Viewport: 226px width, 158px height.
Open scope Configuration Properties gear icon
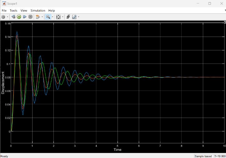3,17
